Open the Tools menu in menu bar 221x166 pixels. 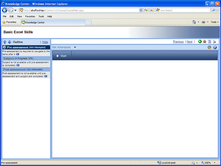[x=41, y=16]
